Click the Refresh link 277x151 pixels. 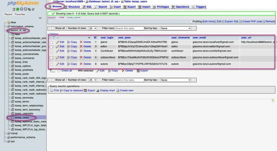point(270,22)
